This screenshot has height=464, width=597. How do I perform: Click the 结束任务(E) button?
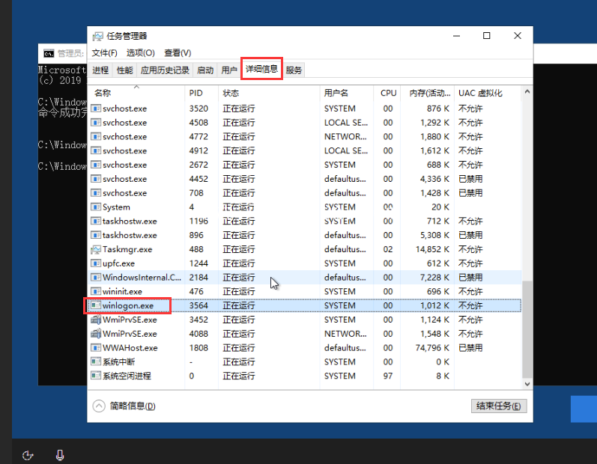tap(499, 406)
